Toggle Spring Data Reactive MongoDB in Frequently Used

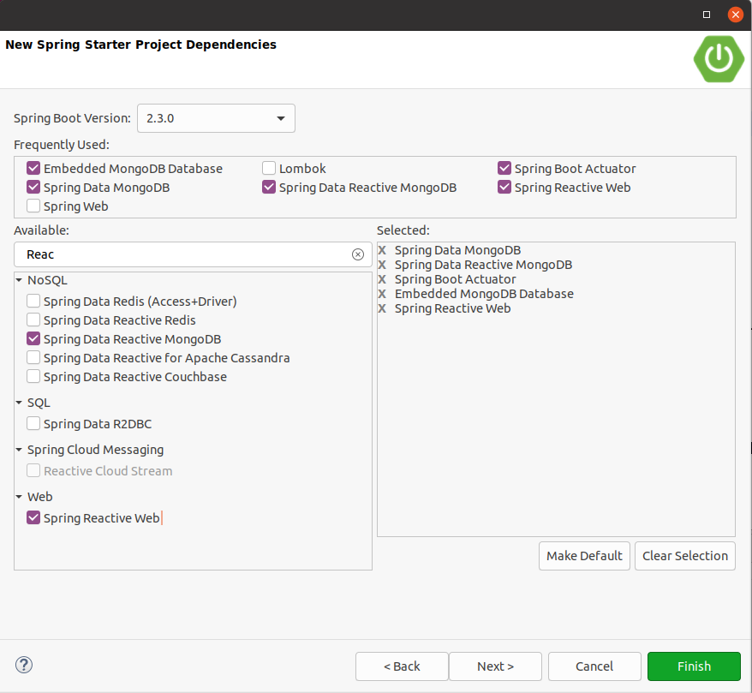click(269, 187)
